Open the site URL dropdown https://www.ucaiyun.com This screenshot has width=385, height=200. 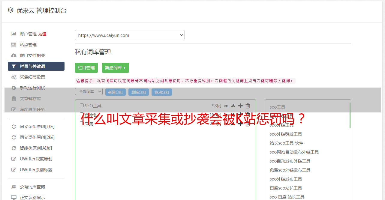pyautogui.click(x=130, y=35)
